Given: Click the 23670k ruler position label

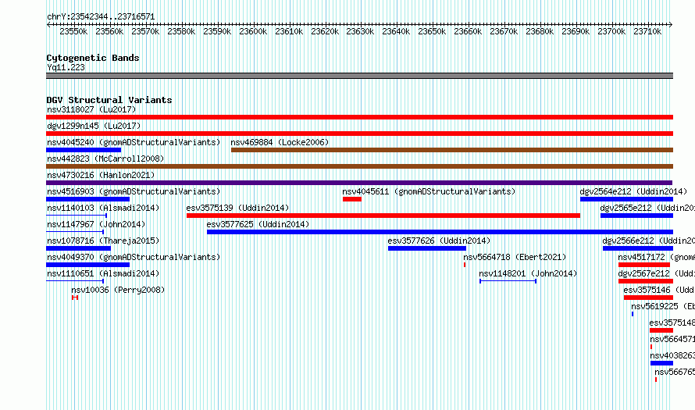Looking at the screenshot, I should pos(504,32).
